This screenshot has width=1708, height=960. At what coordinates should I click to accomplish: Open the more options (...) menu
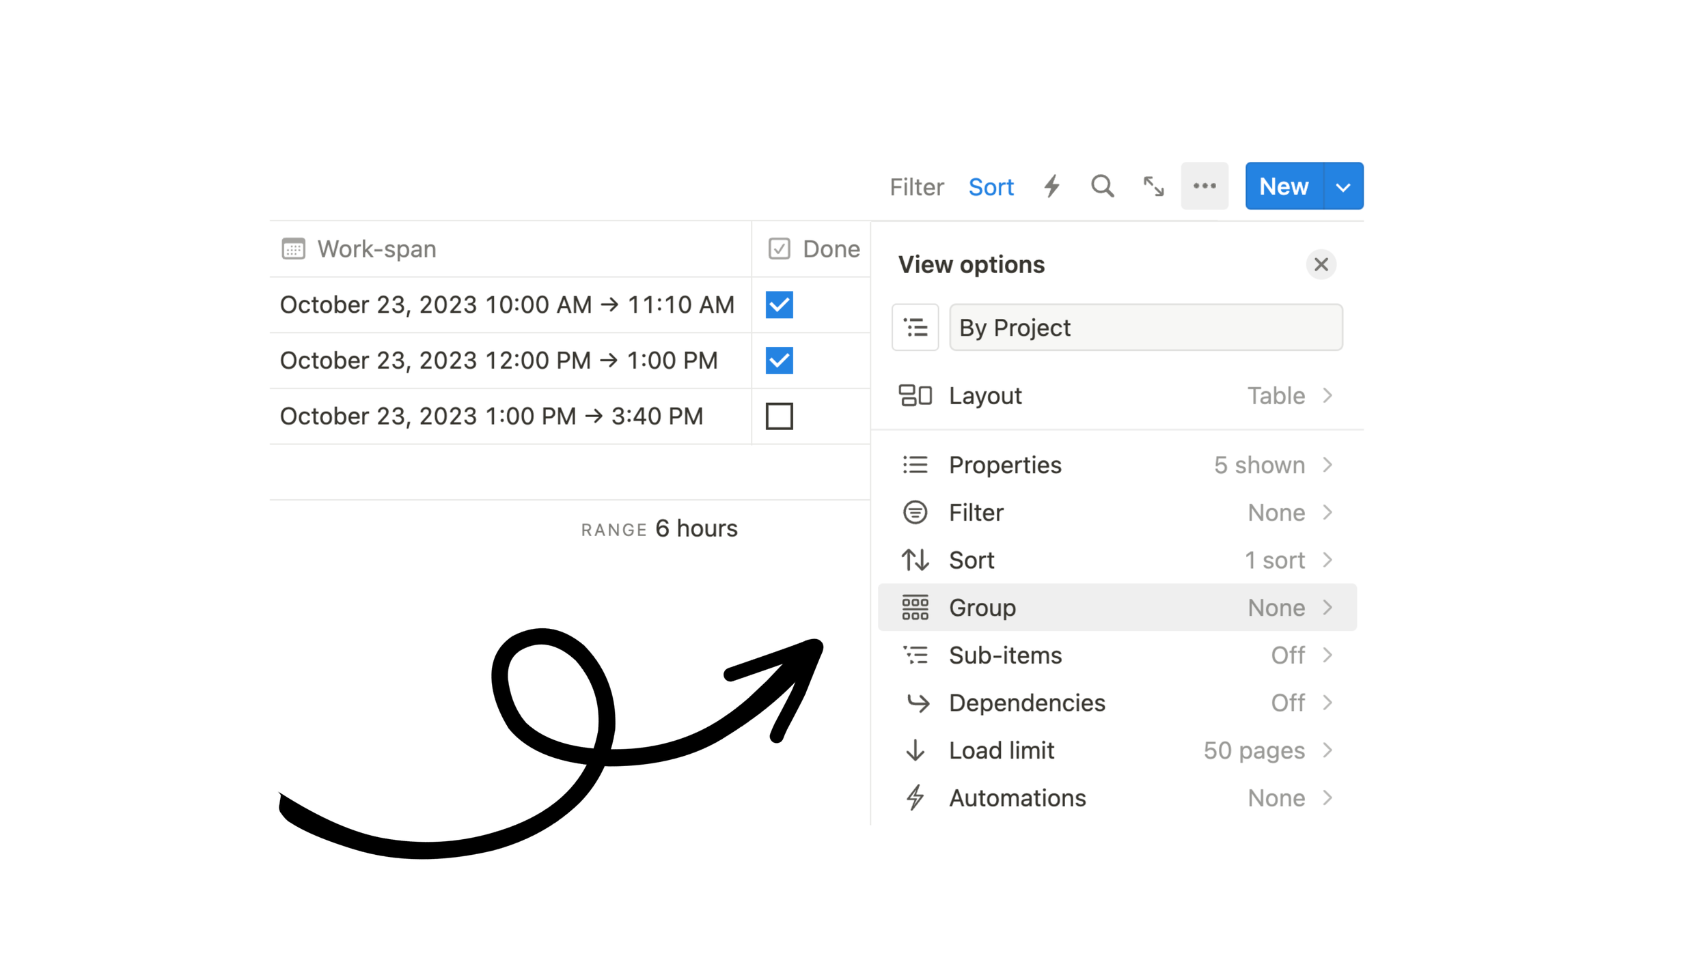tap(1204, 186)
